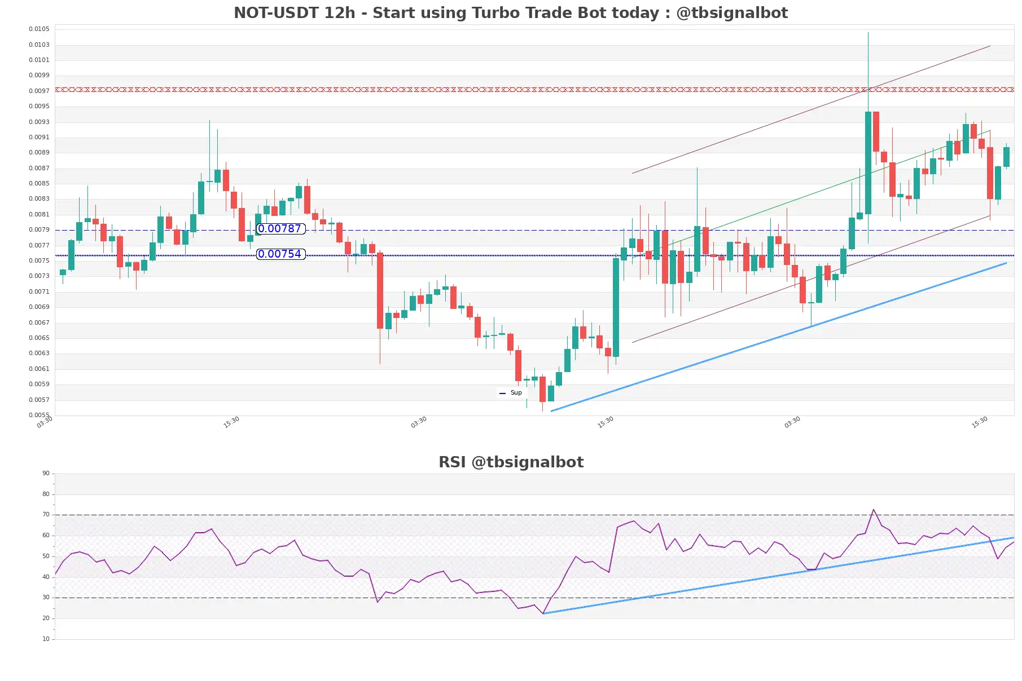
Task: Click the RSI axis value 40
Action: [46, 577]
